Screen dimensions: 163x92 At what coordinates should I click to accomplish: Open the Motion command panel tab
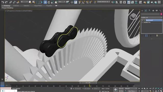153,11
